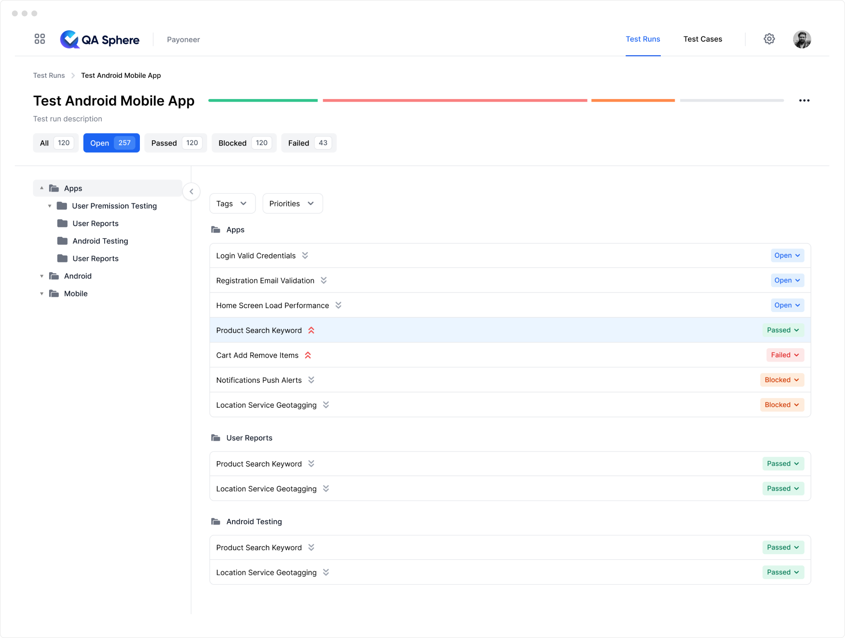Open settings via the gear icon
Screen dimensions: 845x638
[x=769, y=39]
